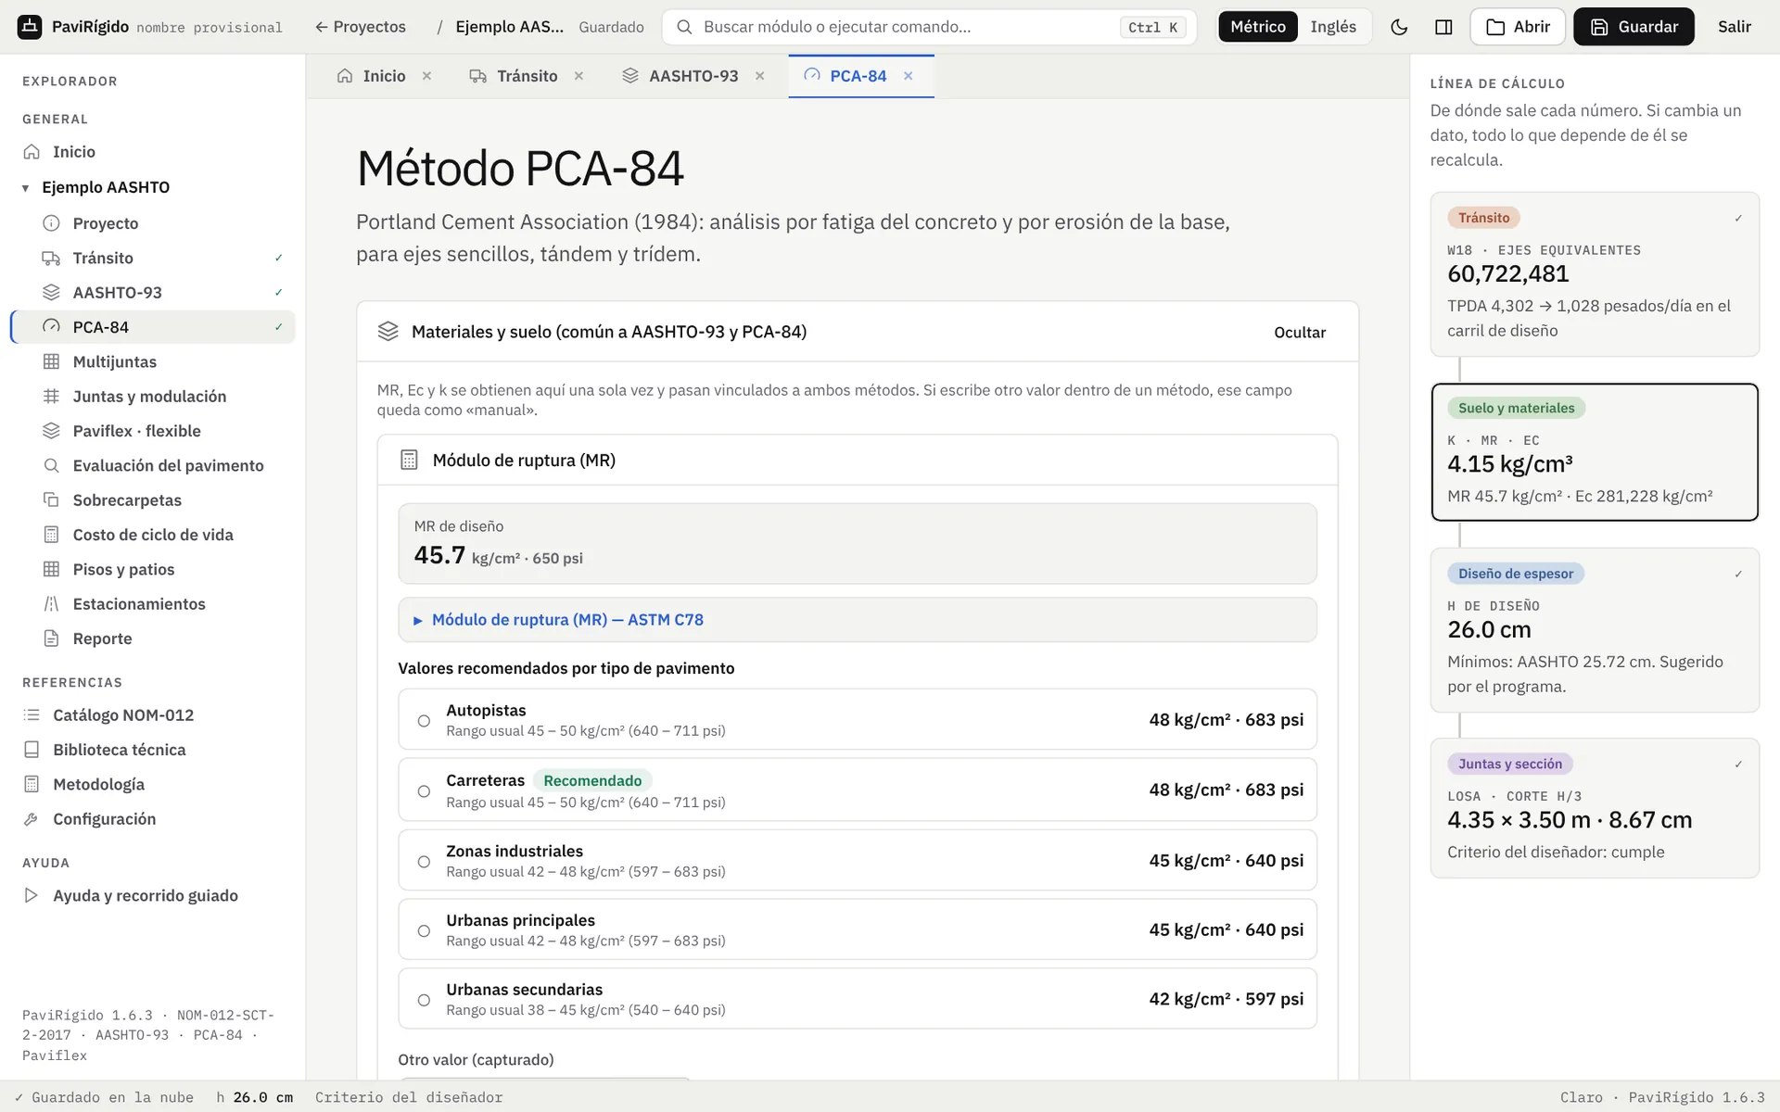Click AASHTO-93 layers icon in explorer
This screenshot has width=1780, height=1112.
point(51,293)
